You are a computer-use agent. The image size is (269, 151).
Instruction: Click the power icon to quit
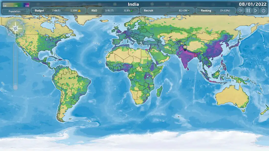[x=263, y=10]
